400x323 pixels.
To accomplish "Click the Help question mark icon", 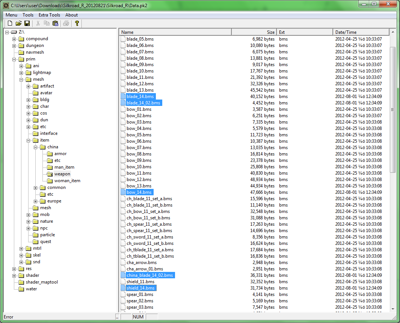I will click(77, 23).
